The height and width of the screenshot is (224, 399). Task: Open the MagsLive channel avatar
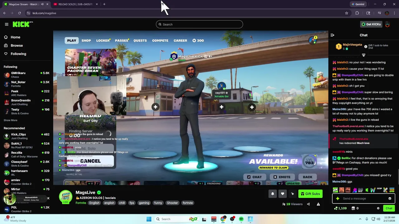pyautogui.click(x=66, y=197)
